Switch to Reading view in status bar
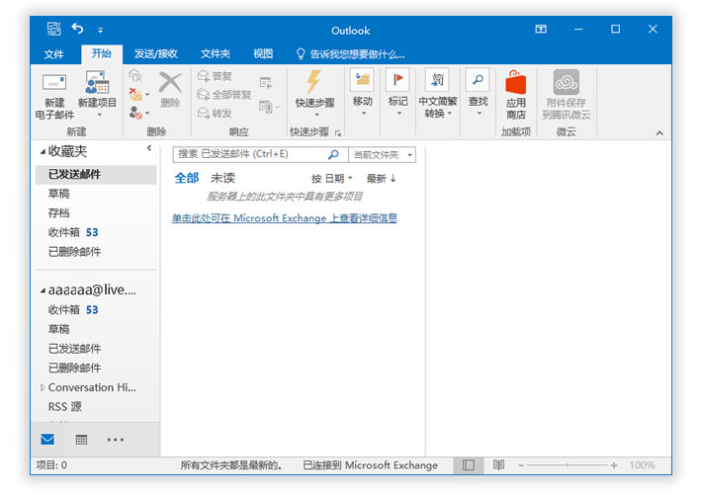Viewport: 702px width, 498px height. [498, 465]
